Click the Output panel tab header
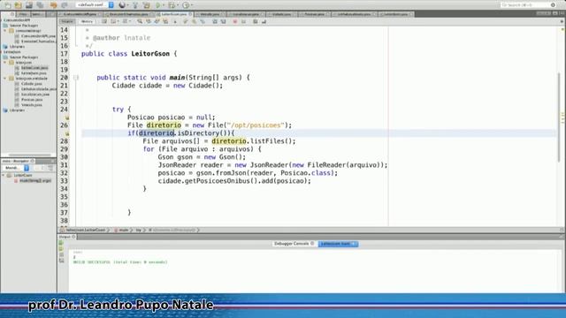This screenshot has height=318, width=566. point(66,237)
